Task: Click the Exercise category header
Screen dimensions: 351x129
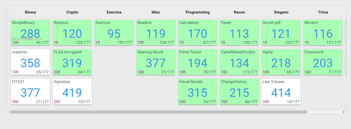Action: click(114, 12)
